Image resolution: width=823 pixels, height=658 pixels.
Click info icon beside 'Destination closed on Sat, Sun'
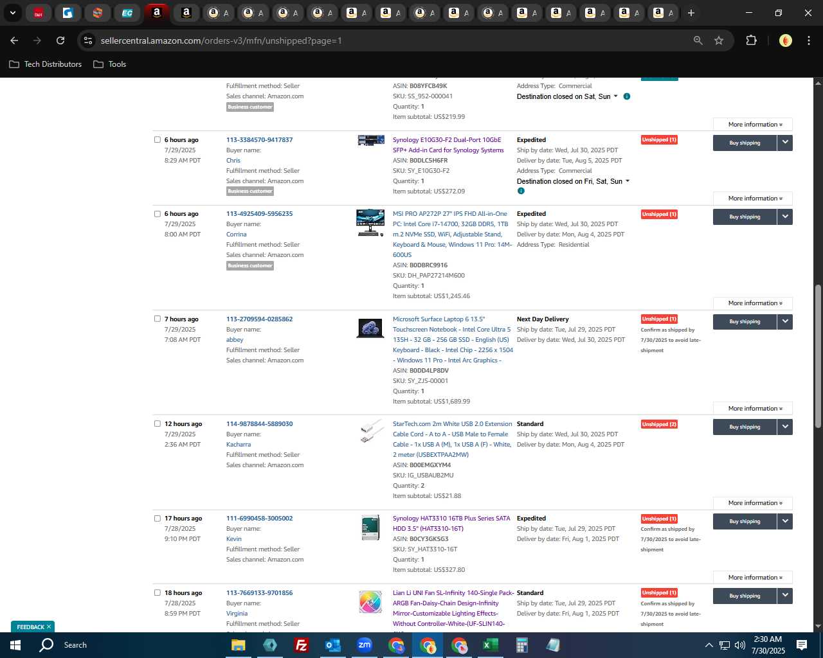627,96
